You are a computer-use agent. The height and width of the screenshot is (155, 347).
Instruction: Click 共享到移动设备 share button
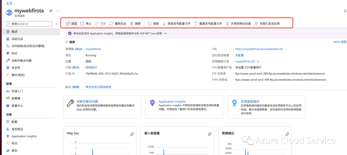point(238,23)
